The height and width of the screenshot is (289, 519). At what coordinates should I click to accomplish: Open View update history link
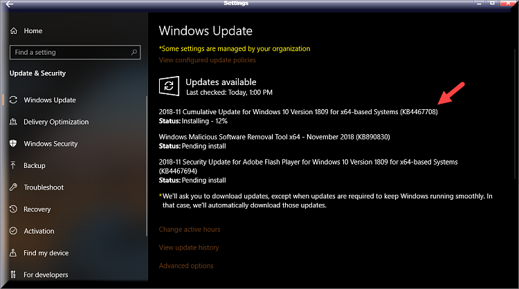pyautogui.click(x=189, y=248)
